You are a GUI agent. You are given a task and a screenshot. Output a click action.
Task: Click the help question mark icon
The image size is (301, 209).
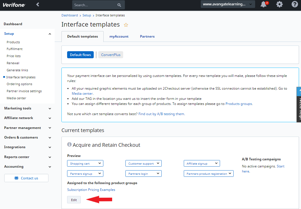point(295,4)
